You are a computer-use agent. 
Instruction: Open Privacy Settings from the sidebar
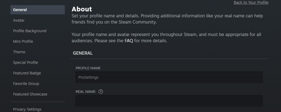[x=27, y=109]
